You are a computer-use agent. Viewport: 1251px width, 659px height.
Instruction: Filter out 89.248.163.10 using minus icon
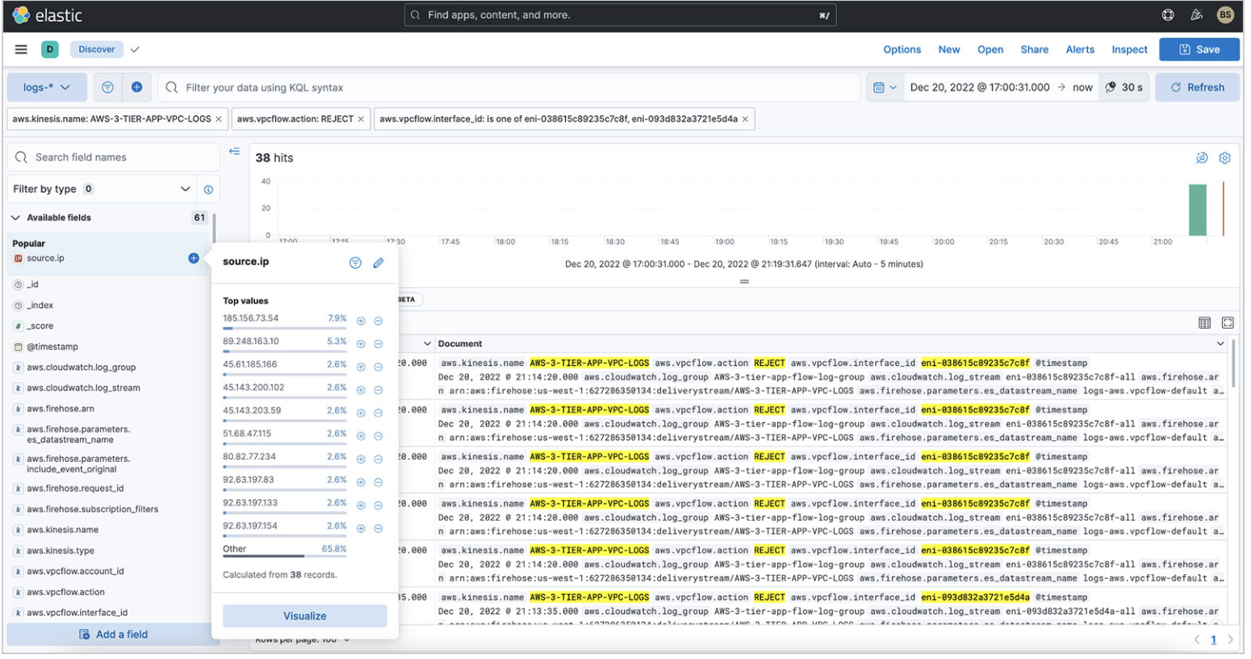click(x=379, y=343)
